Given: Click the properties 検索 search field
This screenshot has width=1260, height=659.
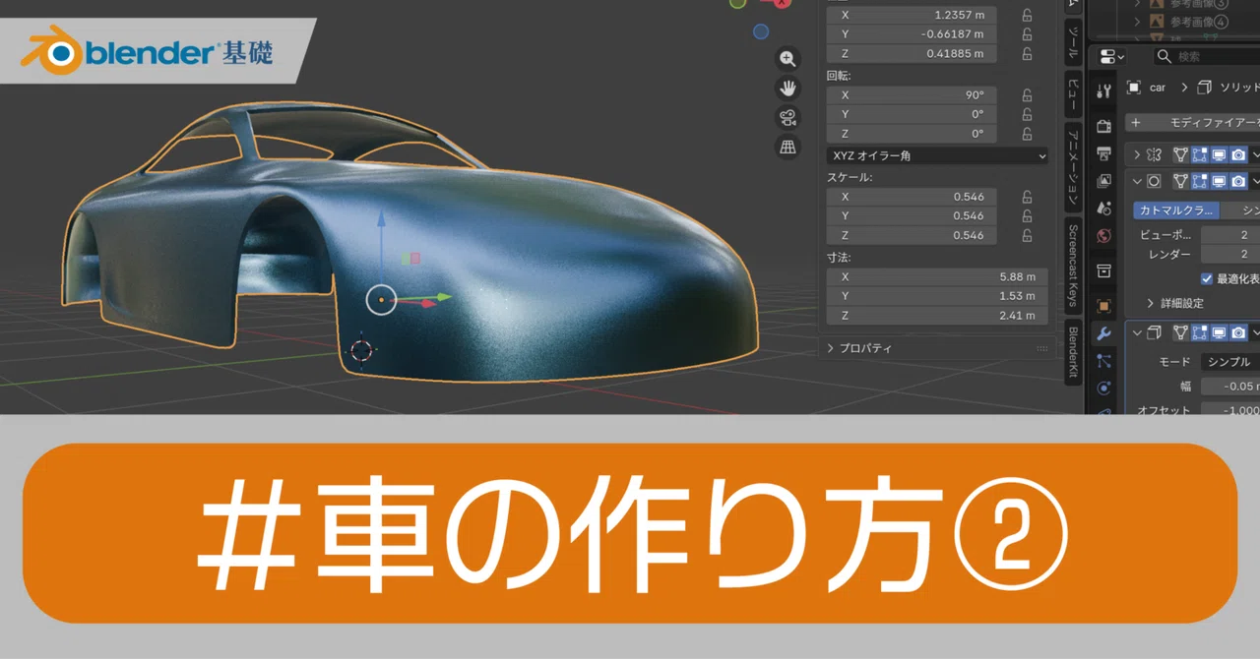Looking at the screenshot, I should tap(1206, 56).
